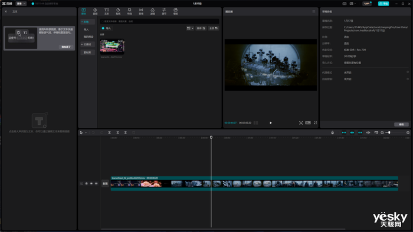Hide the main track with eye icon
The height and width of the screenshot is (232, 413).
91,183
